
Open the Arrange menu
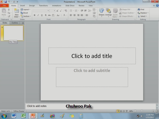click(x=108, y=13)
